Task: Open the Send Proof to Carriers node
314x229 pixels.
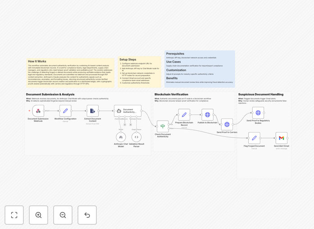Action: point(227,125)
